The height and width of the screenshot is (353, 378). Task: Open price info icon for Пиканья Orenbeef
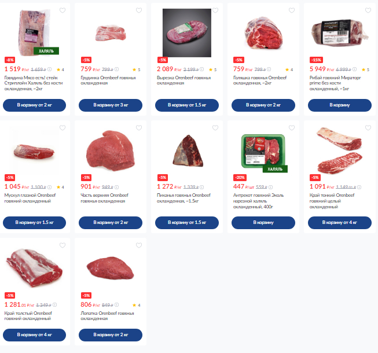click(x=202, y=187)
